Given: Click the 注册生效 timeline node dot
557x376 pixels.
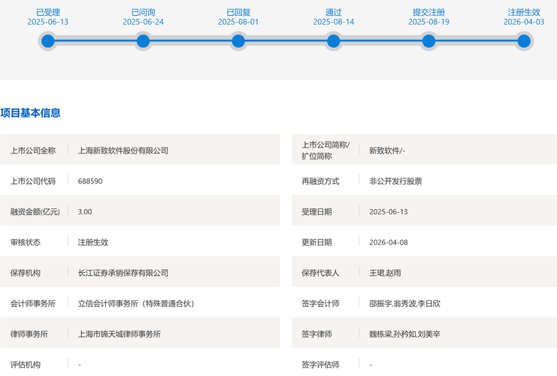Looking at the screenshot, I should 524,41.
